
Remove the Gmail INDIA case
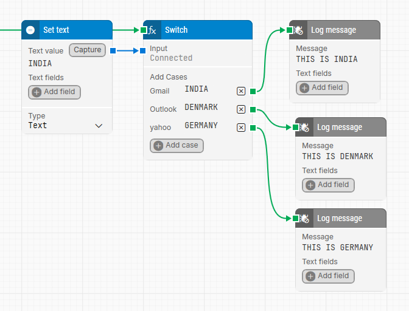241,91
